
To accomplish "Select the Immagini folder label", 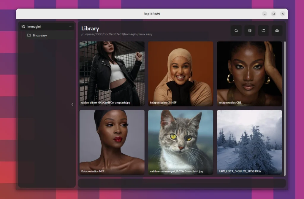I will (x=34, y=26).
